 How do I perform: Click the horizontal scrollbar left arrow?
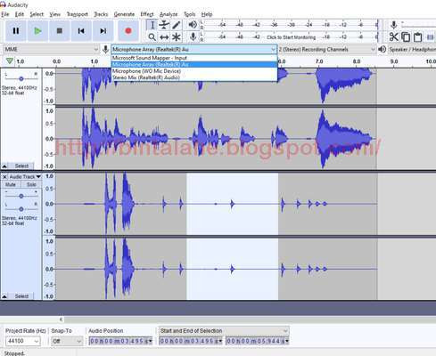click(x=61, y=320)
